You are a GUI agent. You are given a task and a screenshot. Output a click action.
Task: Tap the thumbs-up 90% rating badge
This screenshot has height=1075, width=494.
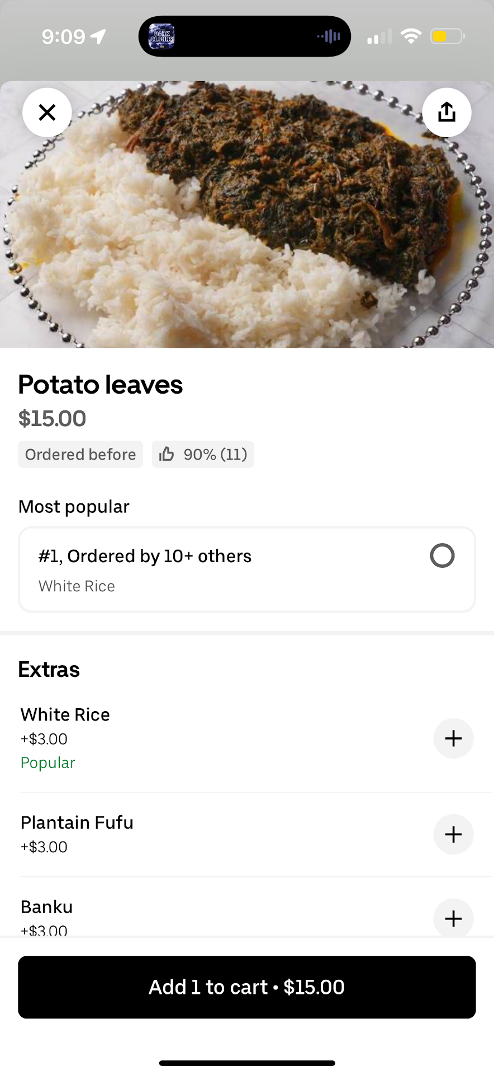click(x=203, y=454)
